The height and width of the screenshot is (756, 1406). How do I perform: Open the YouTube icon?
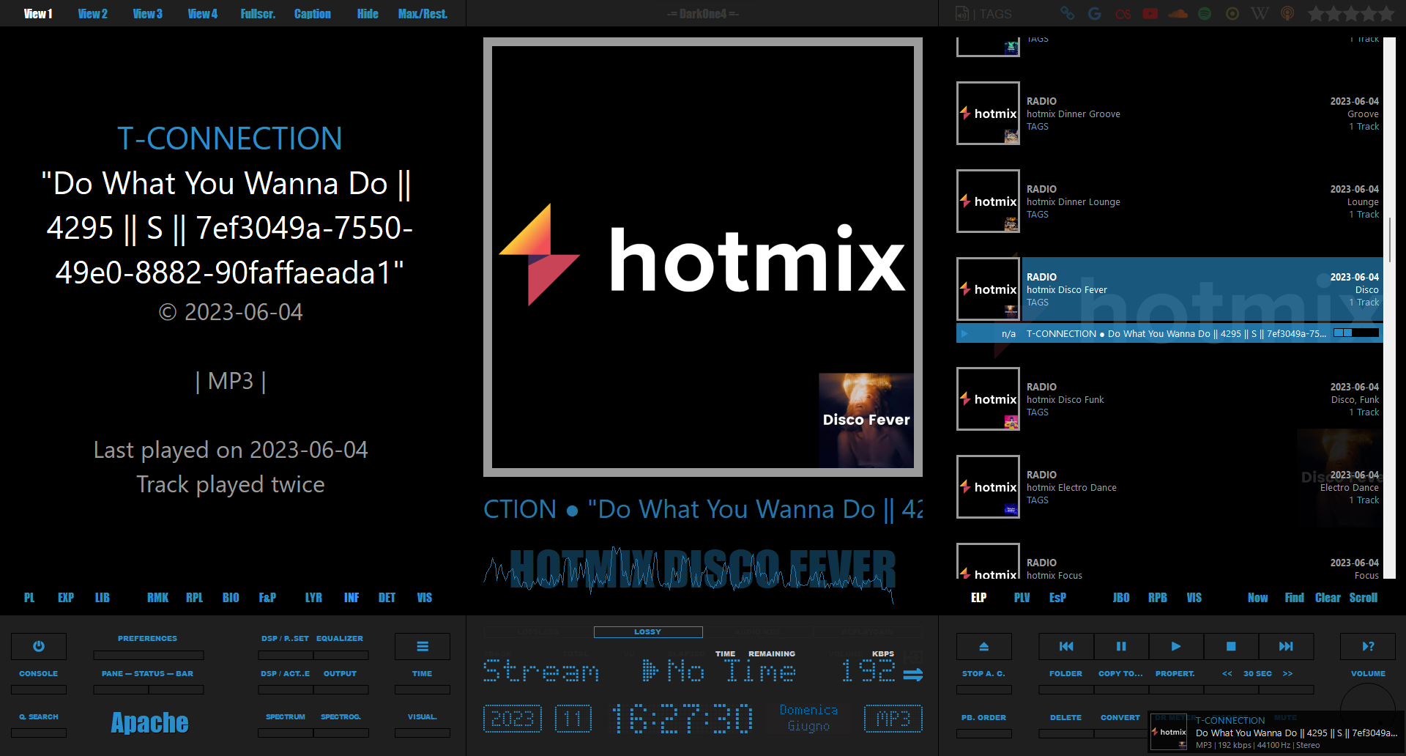(1150, 13)
